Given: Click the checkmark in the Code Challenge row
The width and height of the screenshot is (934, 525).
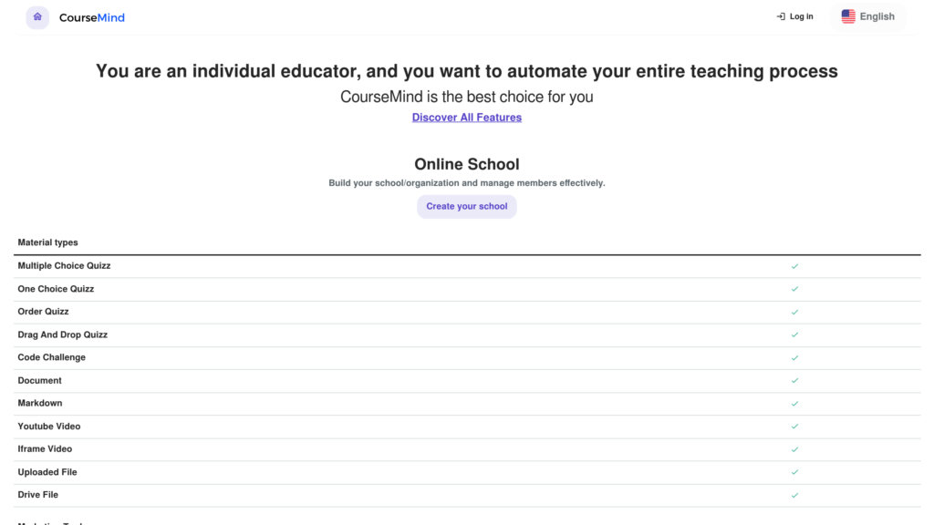Looking at the screenshot, I should coord(794,357).
